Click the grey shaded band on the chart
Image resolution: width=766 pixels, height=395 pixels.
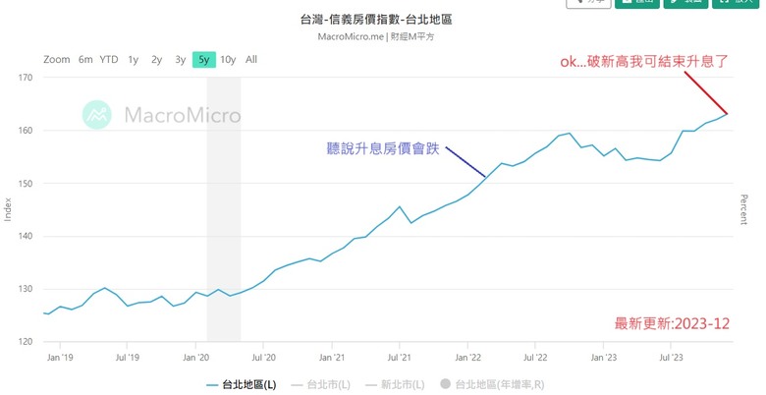[224, 209]
